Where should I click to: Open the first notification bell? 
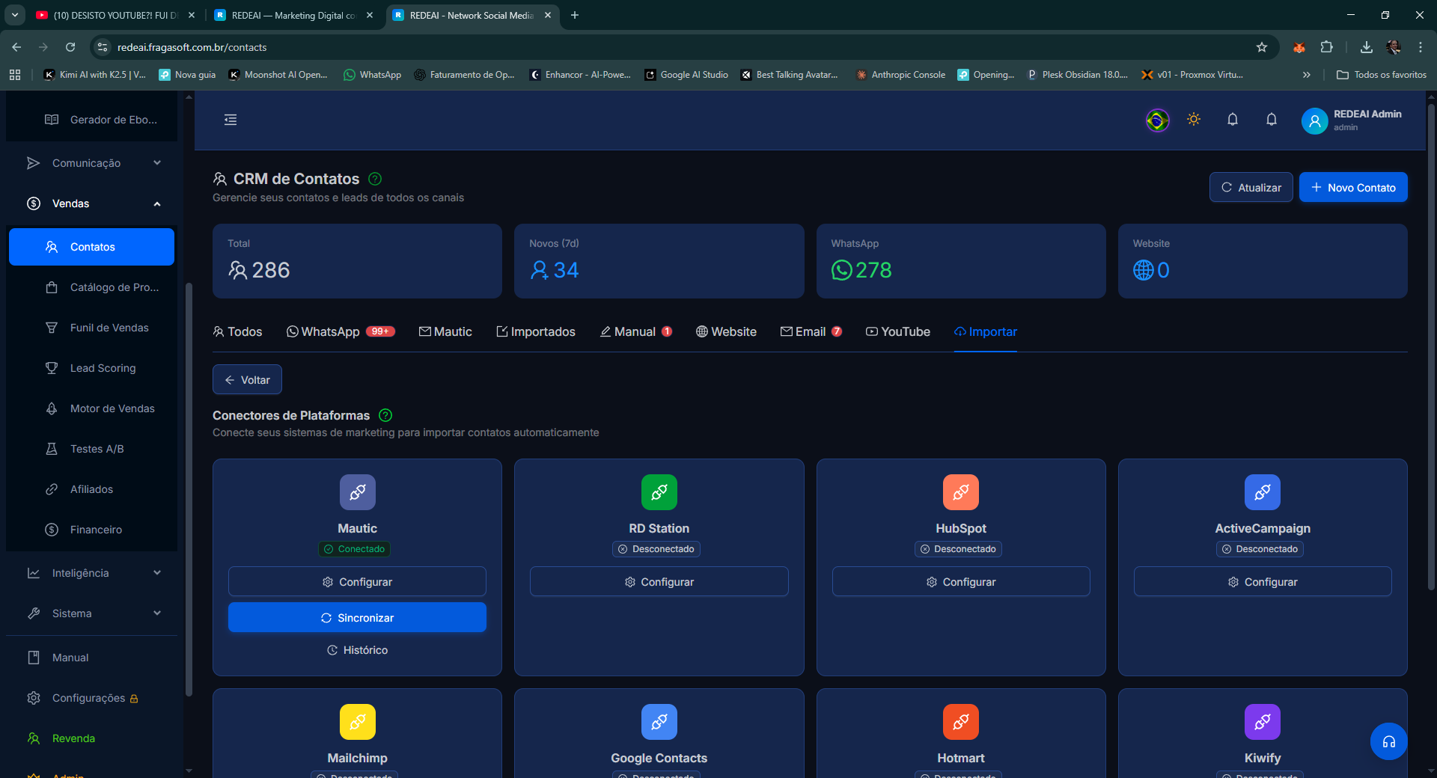coord(1233,120)
